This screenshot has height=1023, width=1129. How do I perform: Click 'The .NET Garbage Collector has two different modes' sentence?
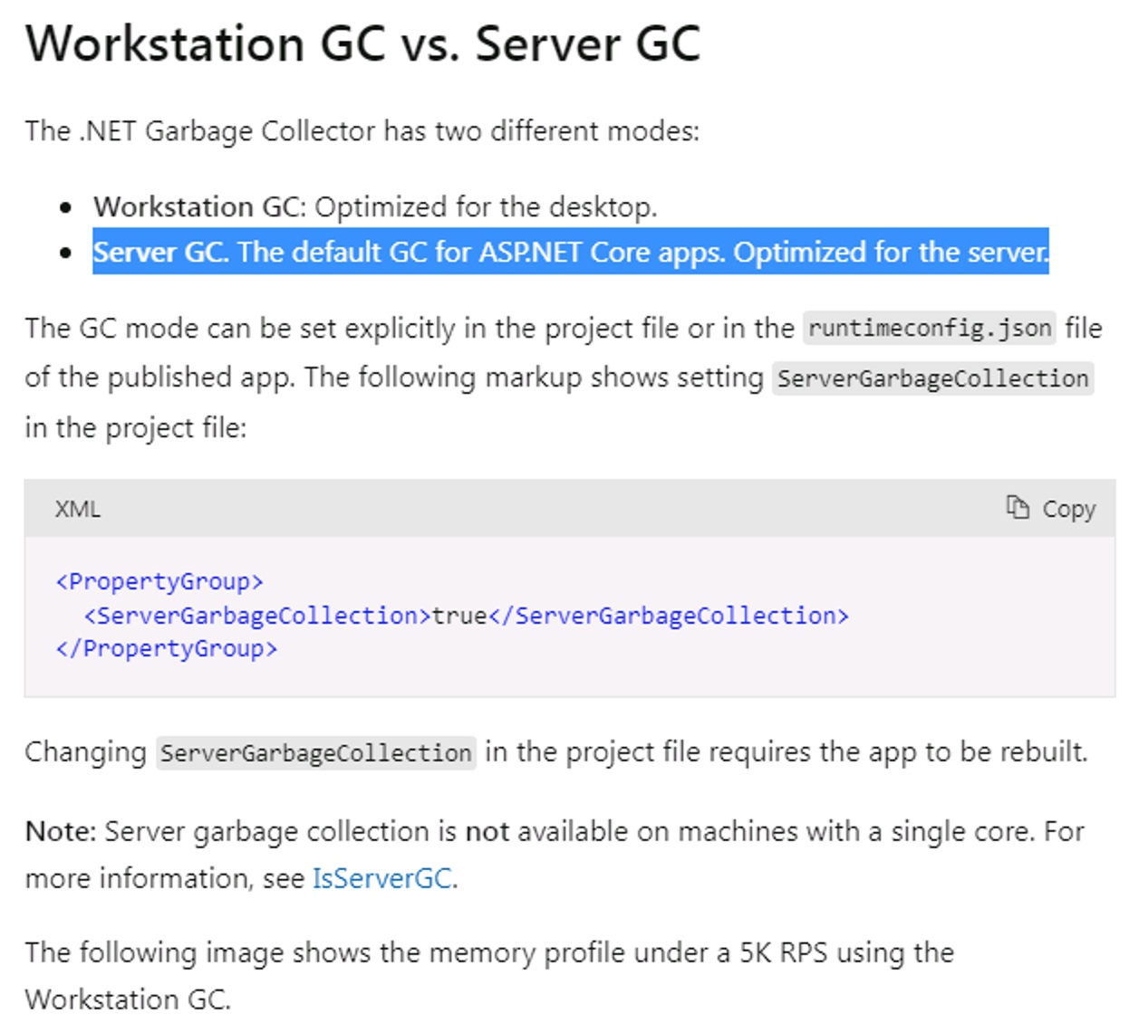coord(362,131)
